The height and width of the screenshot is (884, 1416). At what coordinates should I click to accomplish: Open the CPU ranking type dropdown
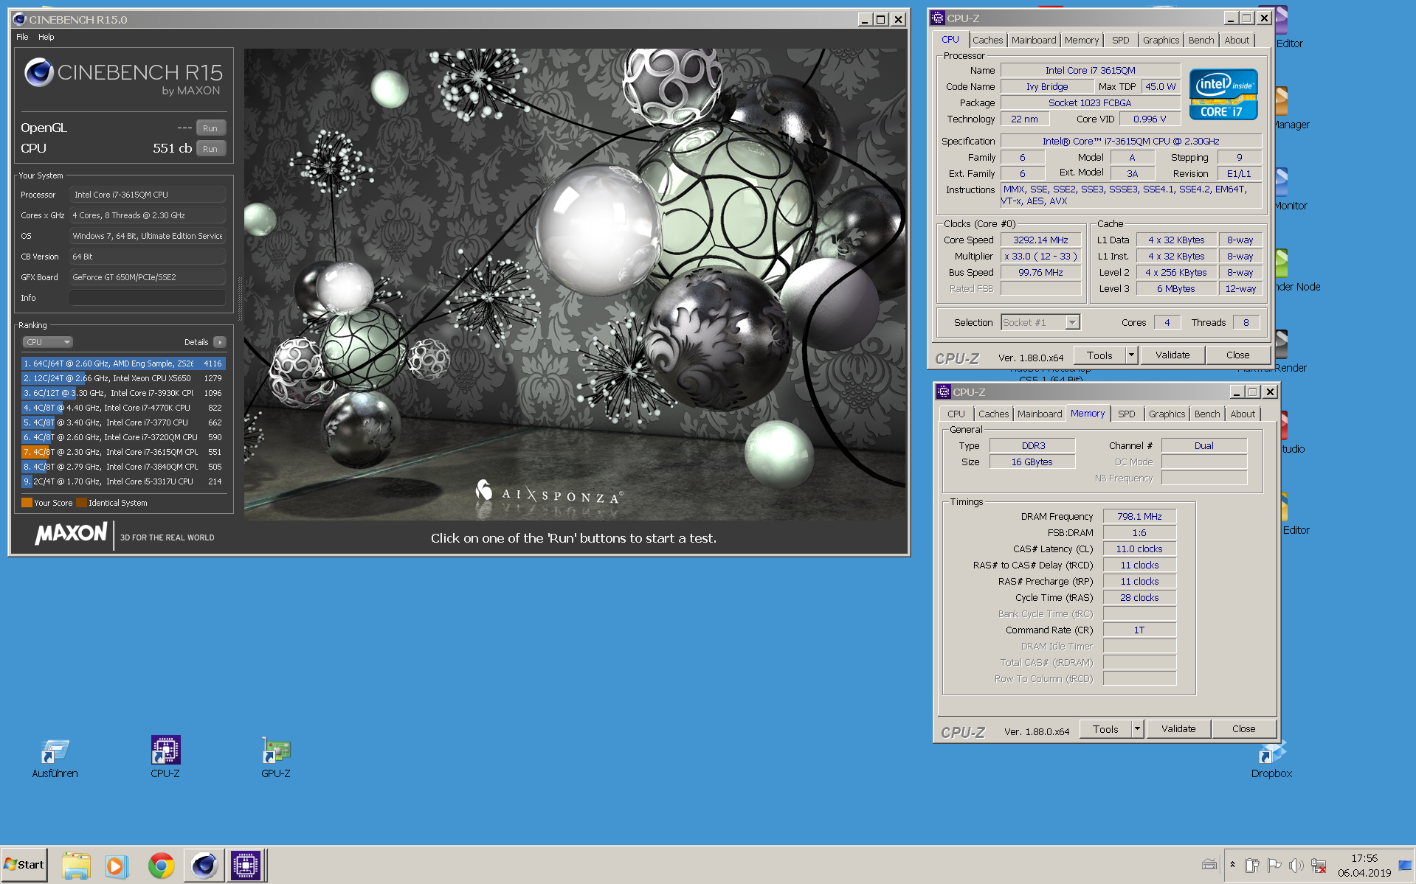(48, 342)
